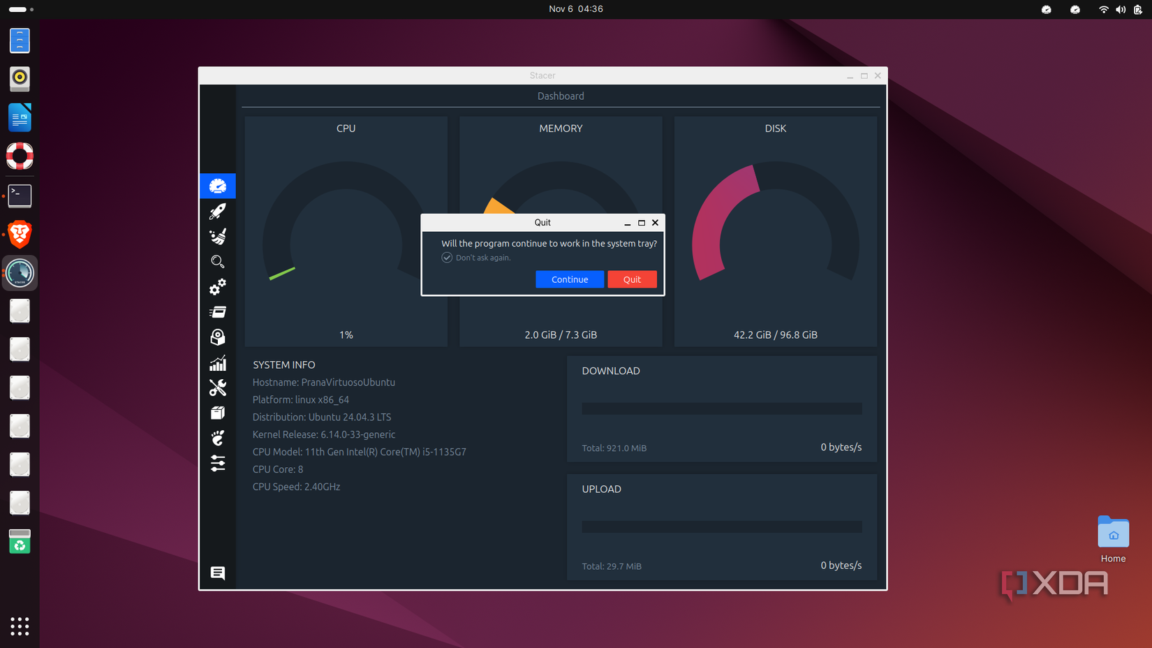1152x648 pixels.
Task: Minimize the Quit dialog
Action: (x=628, y=223)
